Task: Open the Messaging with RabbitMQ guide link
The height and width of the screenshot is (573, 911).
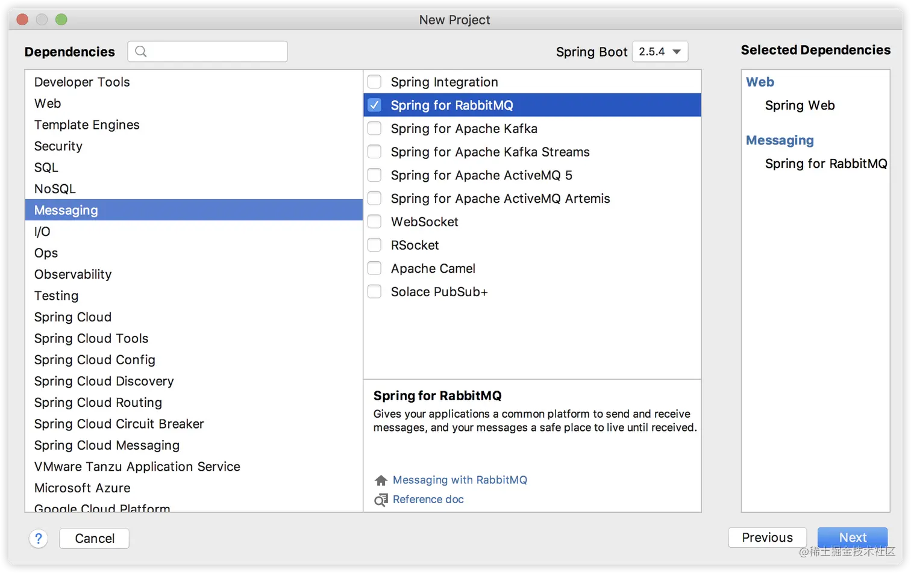Action: click(460, 480)
